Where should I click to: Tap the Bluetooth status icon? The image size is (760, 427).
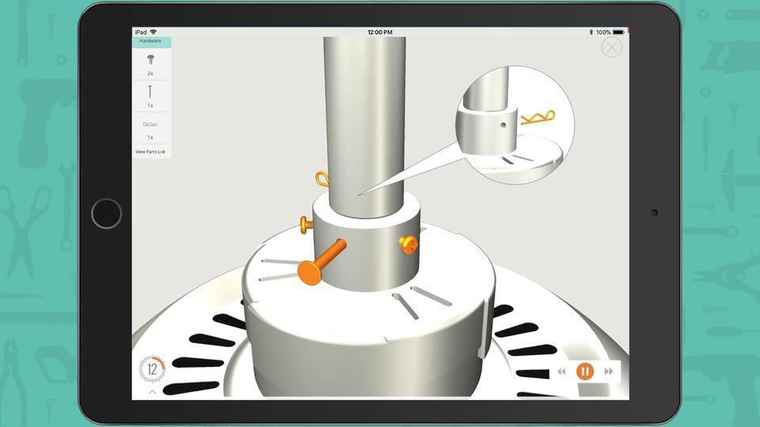(x=591, y=32)
